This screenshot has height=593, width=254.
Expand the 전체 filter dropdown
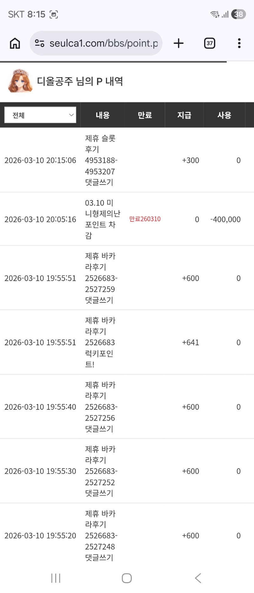point(40,115)
